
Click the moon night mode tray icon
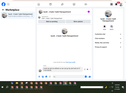106,87
